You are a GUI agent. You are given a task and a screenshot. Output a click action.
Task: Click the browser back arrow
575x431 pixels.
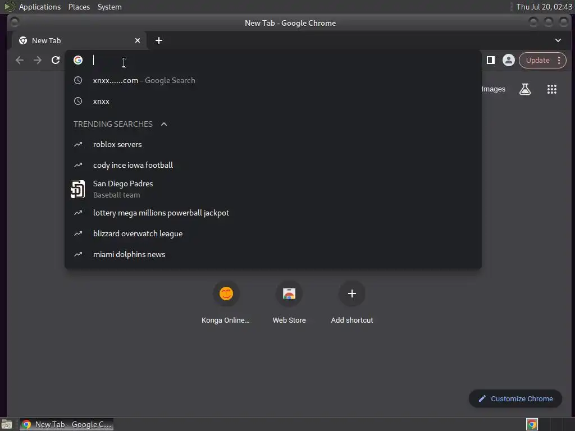tap(20, 60)
